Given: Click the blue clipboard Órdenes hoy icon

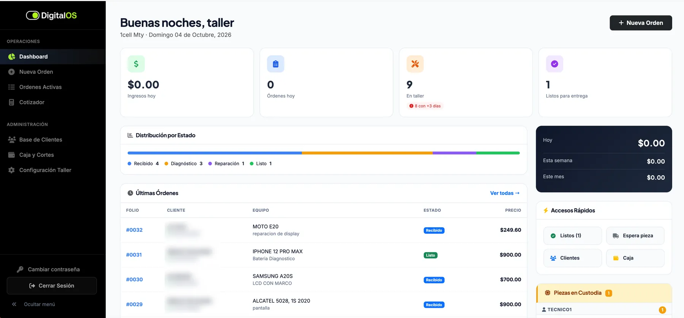Looking at the screenshot, I should point(275,64).
